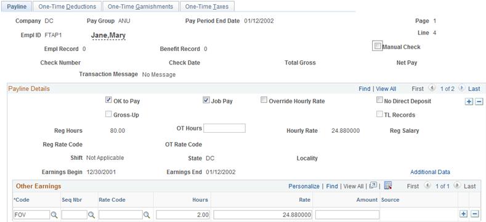Click the Other Earnings section title

tap(38, 186)
